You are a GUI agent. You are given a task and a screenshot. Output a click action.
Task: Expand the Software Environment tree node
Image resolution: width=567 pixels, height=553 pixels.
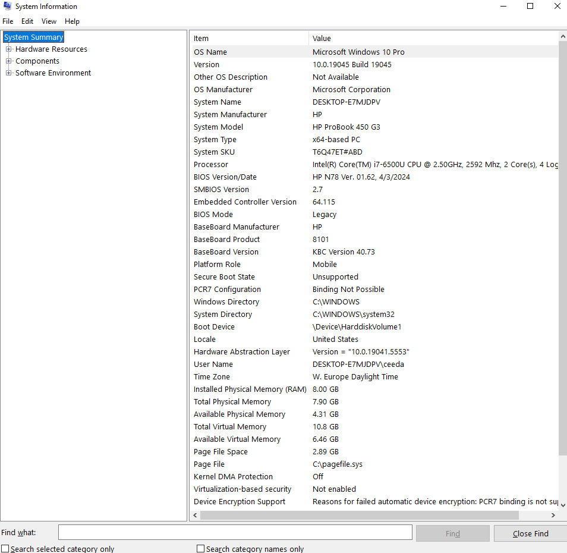pyautogui.click(x=8, y=73)
